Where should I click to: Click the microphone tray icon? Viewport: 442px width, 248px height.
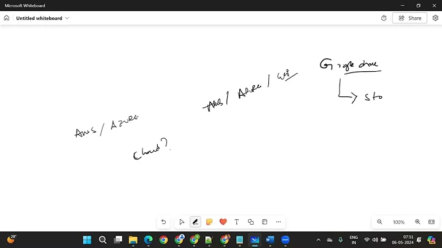pos(341,240)
